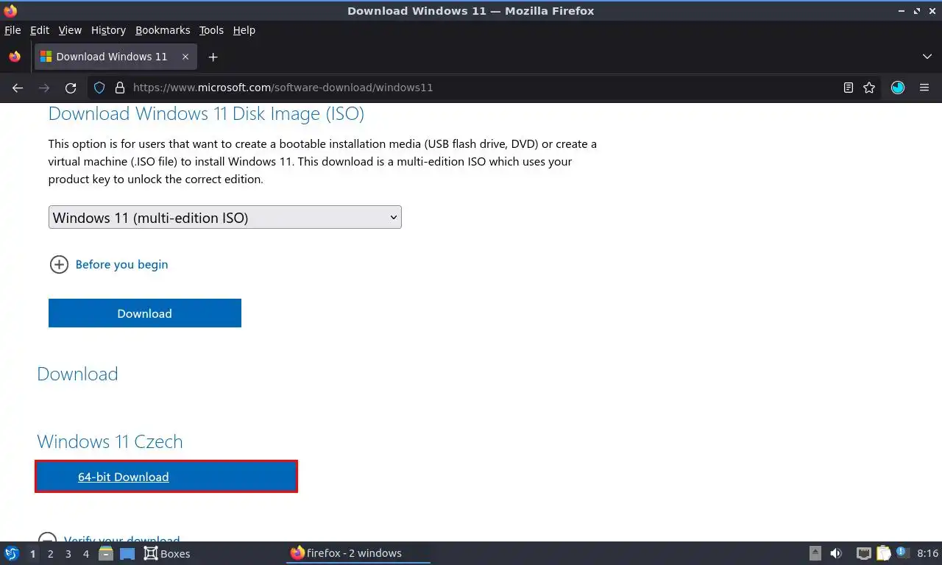Click the blue Download button
This screenshot has height=565, width=942.
145,313
